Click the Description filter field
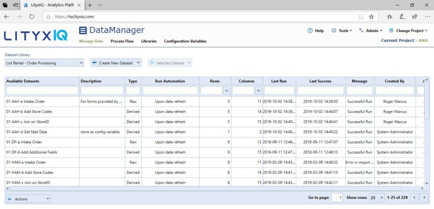Image resolution: width=434 pixels, height=209 pixels. (102, 91)
